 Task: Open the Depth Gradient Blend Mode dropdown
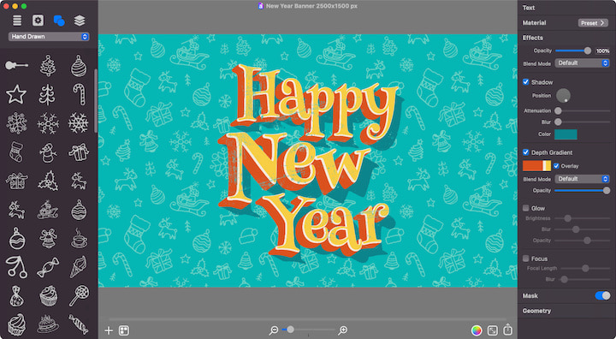pyautogui.click(x=582, y=179)
